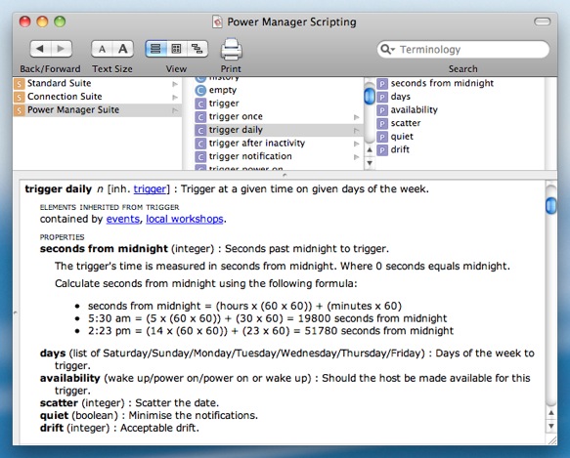
Task: Click the toolbar toggle pill button
Action: coord(542,21)
